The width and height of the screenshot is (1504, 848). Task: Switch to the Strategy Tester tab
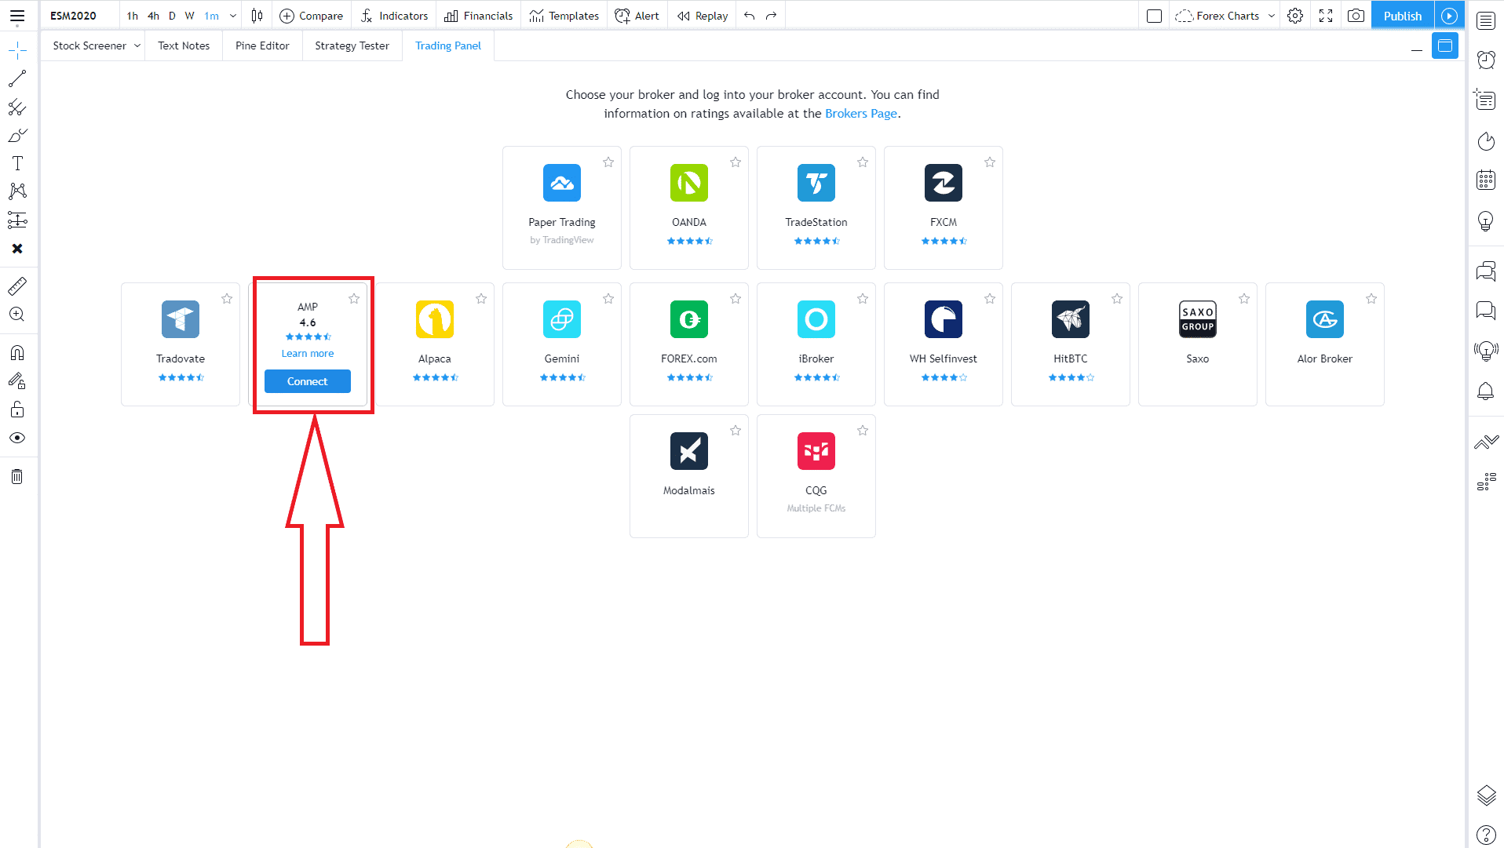pyautogui.click(x=351, y=45)
